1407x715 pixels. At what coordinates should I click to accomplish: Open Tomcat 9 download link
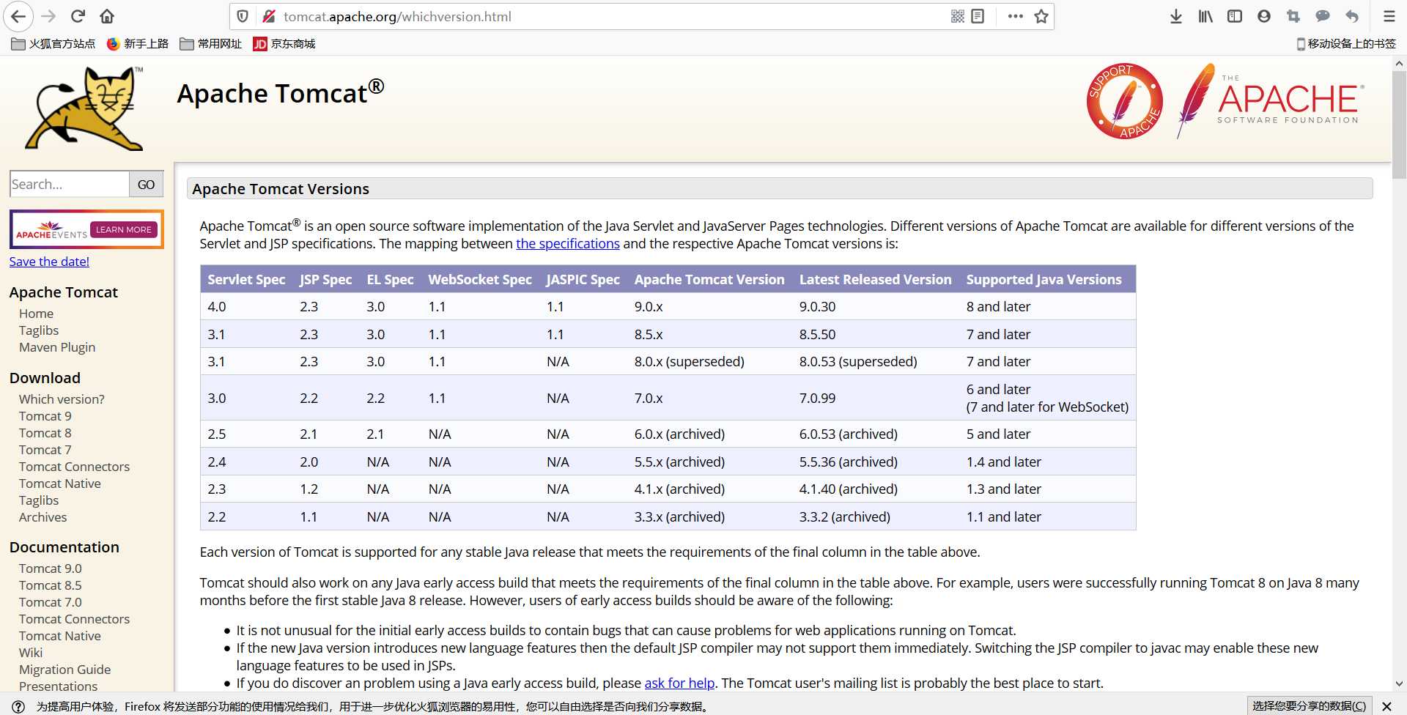[45, 416]
